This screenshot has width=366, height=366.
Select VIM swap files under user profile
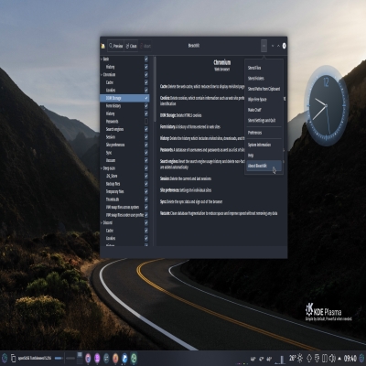(x=124, y=215)
